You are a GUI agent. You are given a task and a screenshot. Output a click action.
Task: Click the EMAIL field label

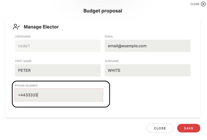tap(109, 36)
